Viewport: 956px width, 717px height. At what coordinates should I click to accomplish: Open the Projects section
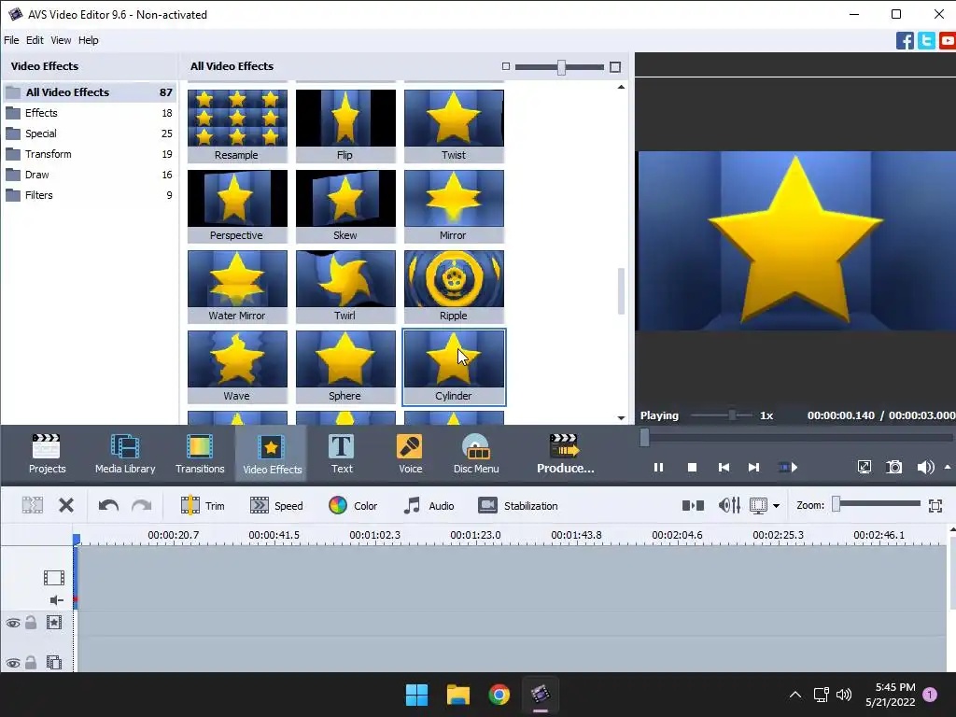pyautogui.click(x=47, y=454)
